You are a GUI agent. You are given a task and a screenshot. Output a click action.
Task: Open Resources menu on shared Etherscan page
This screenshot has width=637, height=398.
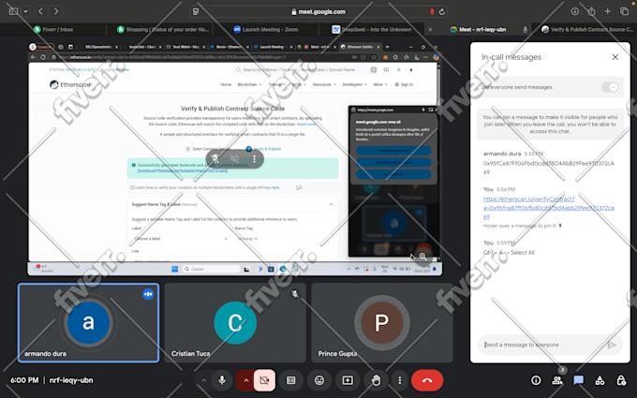tap(324, 84)
